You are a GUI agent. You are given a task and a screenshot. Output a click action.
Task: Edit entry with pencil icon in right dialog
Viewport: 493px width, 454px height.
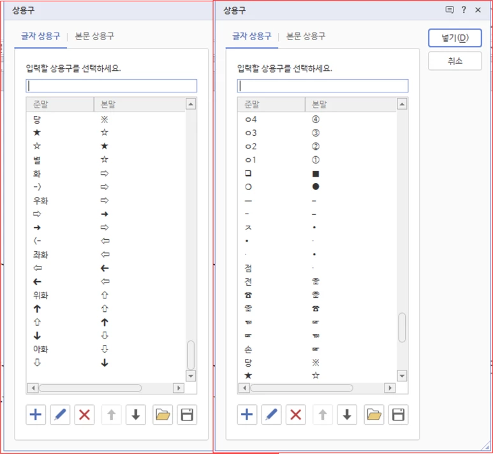coord(271,414)
